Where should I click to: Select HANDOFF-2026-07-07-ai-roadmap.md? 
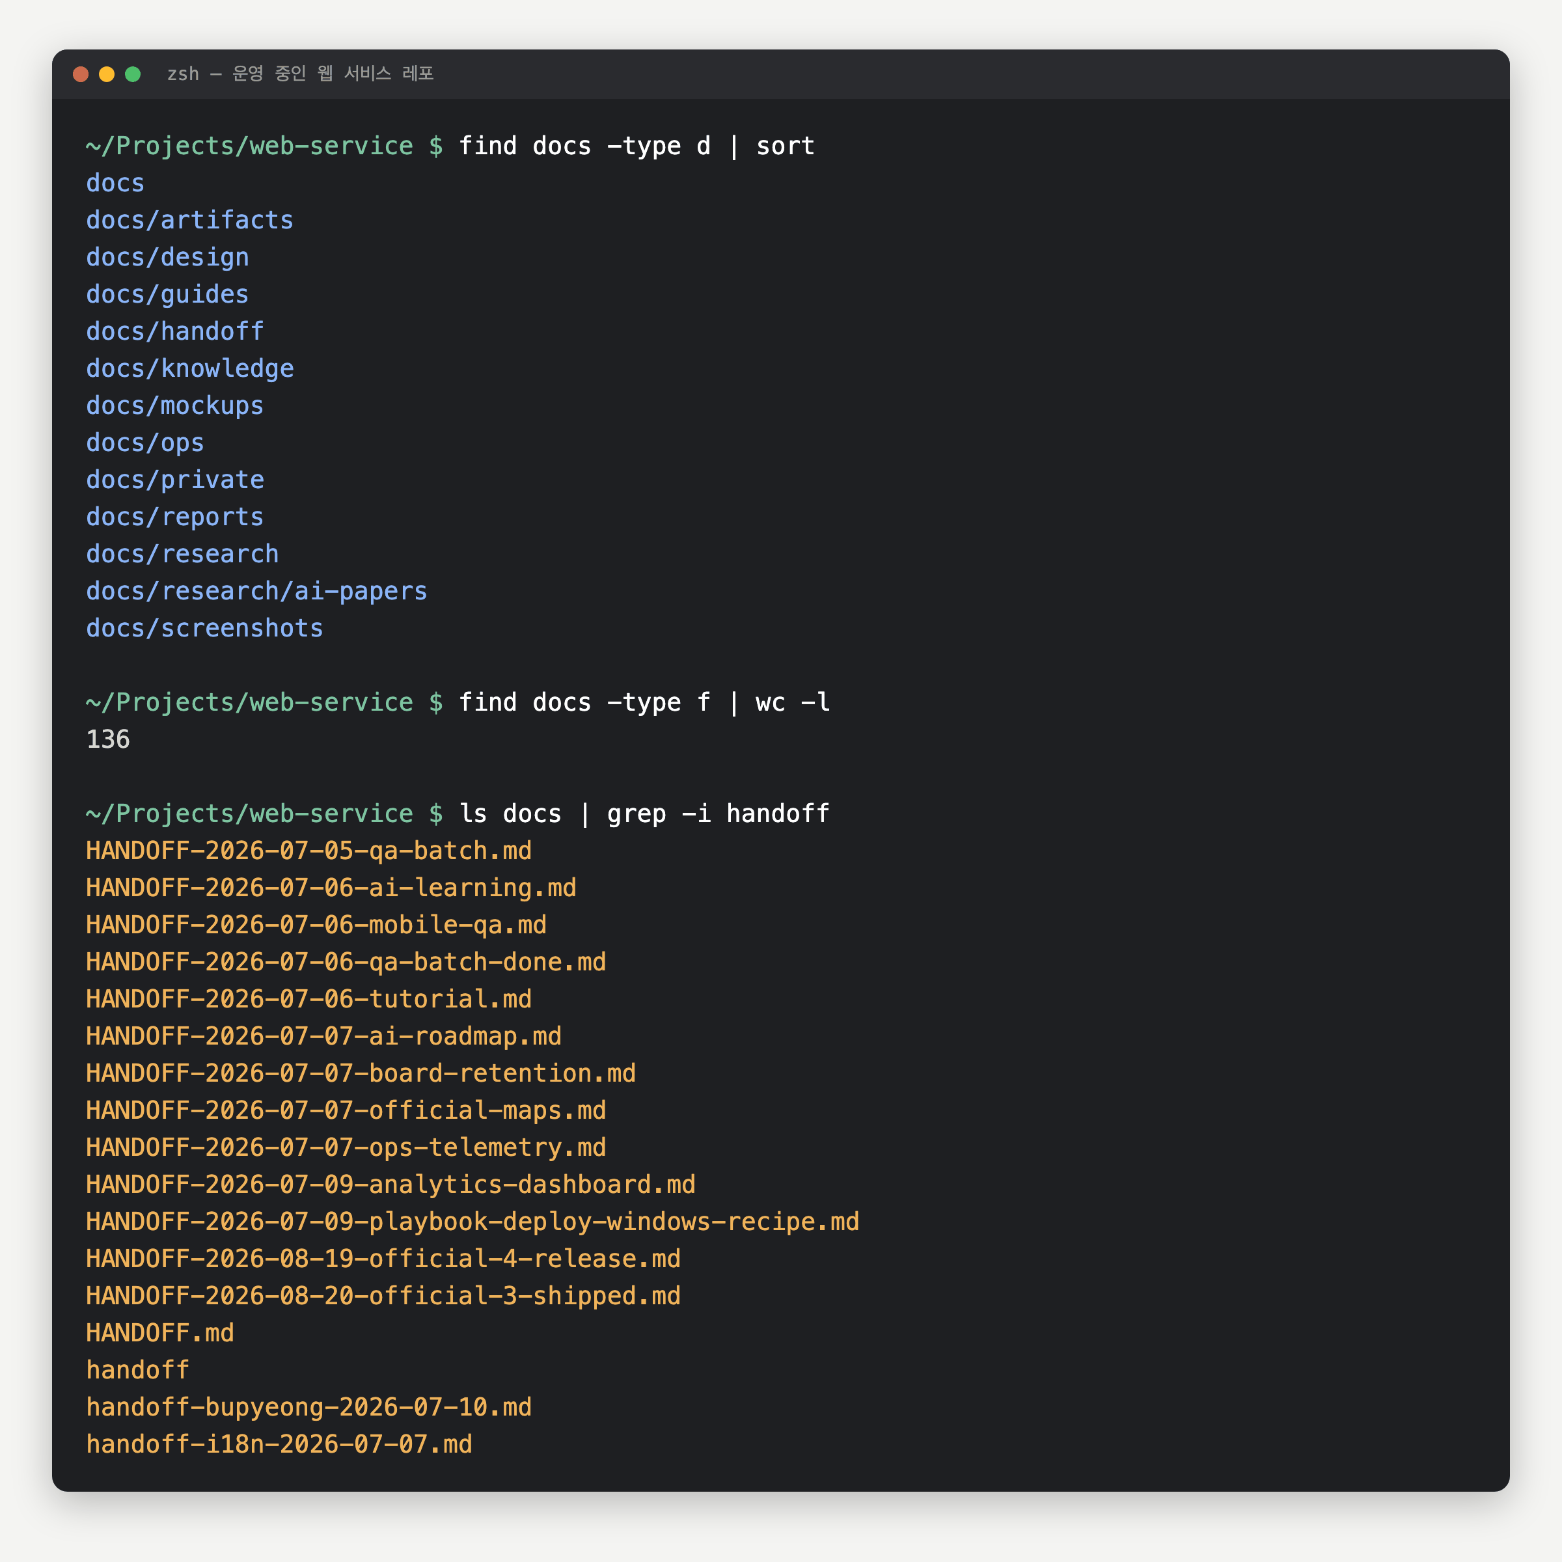click(323, 1037)
